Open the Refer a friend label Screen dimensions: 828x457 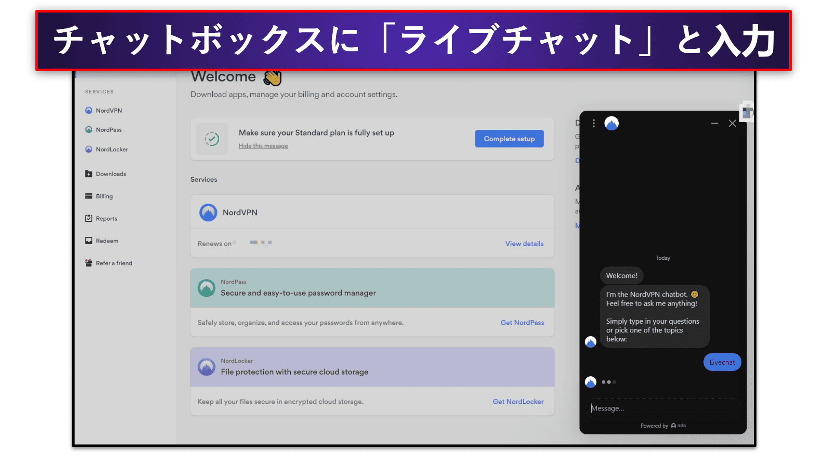click(x=114, y=263)
